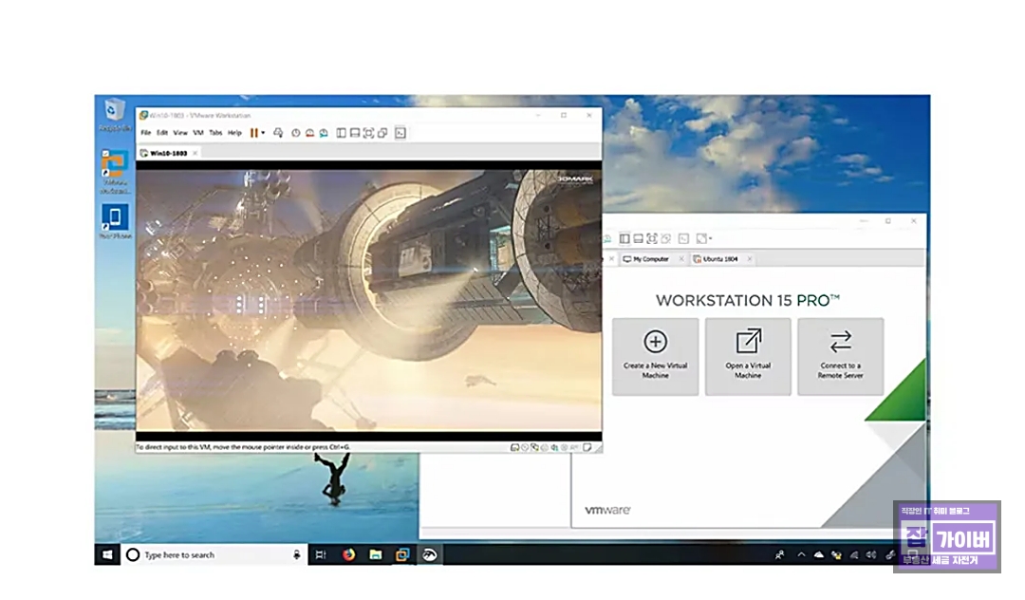Click the microphone icon in search box

(297, 554)
